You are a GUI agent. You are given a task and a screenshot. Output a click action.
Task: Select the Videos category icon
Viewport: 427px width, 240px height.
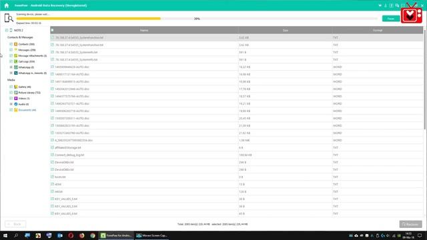(16, 98)
